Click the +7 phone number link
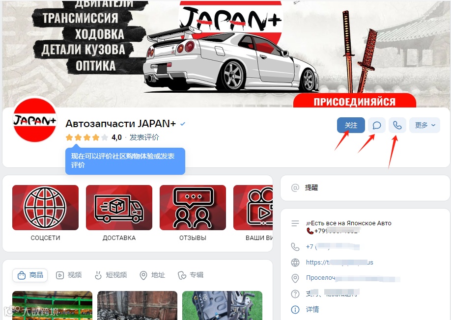This screenshot has height=320, width=451. click(x=333, y=246)
